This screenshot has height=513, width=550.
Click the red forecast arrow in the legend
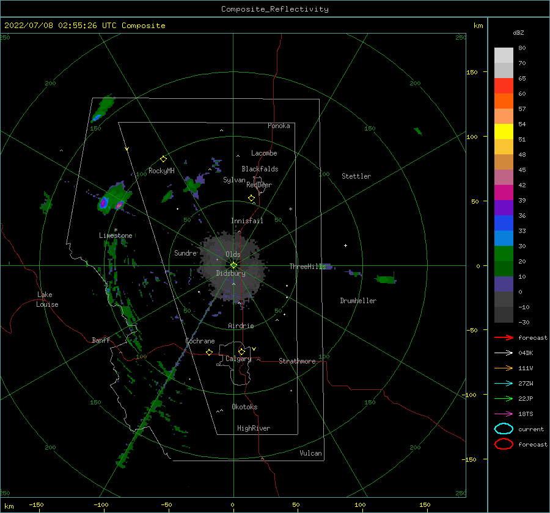click(504, 337)
